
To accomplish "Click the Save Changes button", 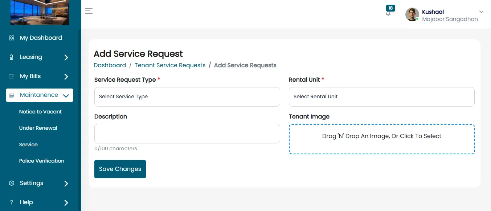I will pyautogui.click(x=120, y=169).
